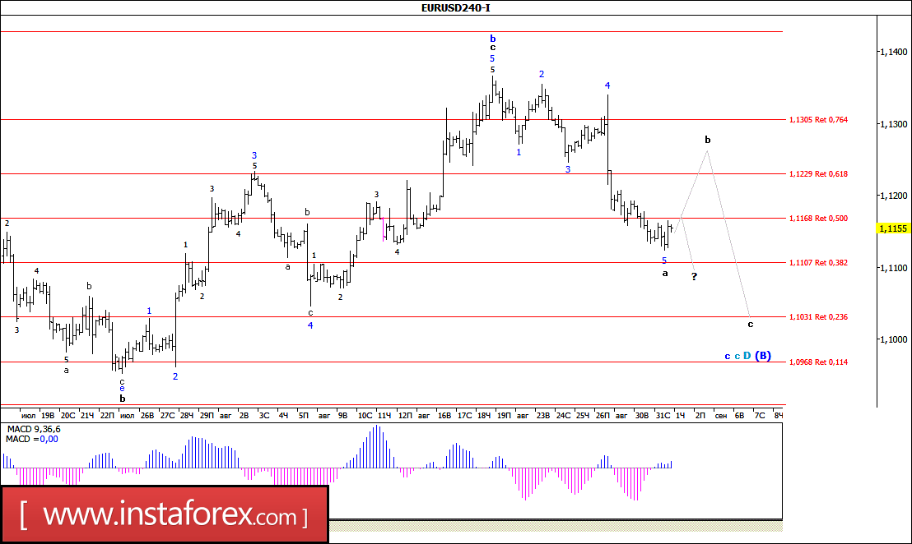Select the 1,1107 Ret 0,382 level label
912x544 pixels.
pos(818,263)
